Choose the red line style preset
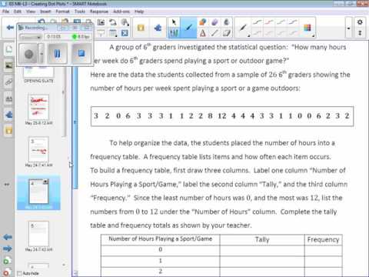This screenshot has width=369, height=277. pyautogui.click(x=269, y=22)
